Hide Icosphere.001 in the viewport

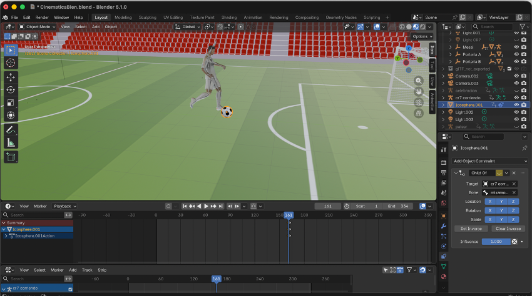(516, 105)
